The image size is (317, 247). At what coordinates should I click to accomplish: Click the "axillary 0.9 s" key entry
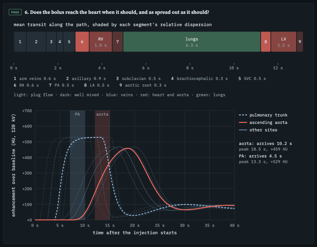(86, 79)
